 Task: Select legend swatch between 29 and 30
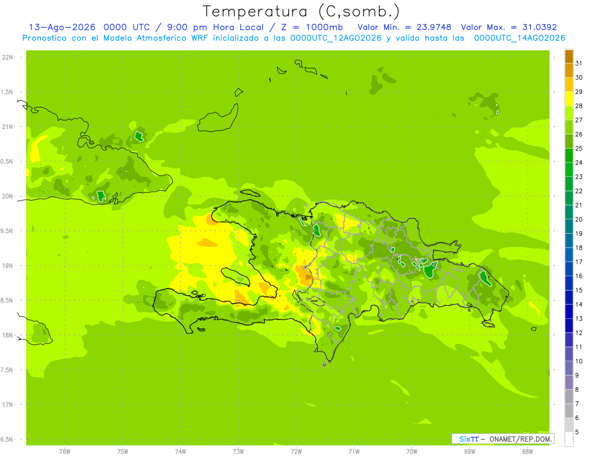pyautogui.click(x=569, y=85)
